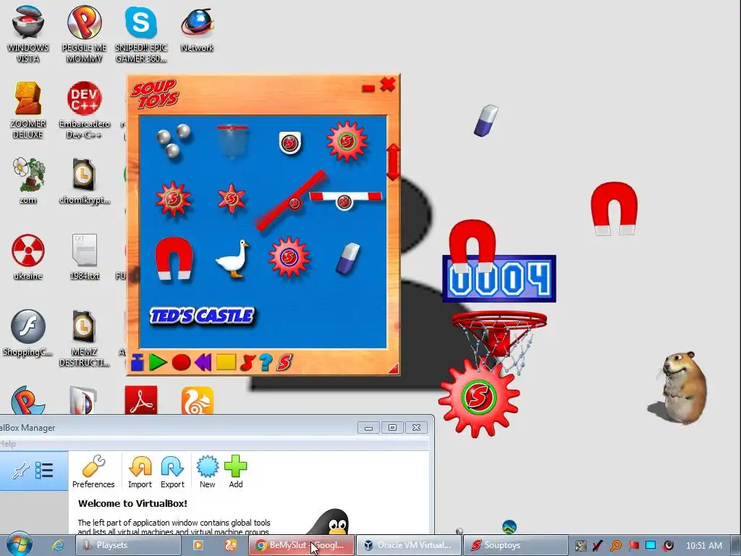
Task: Click the red S logo in Soup Toys toolbar
Action: click(284, 363)
